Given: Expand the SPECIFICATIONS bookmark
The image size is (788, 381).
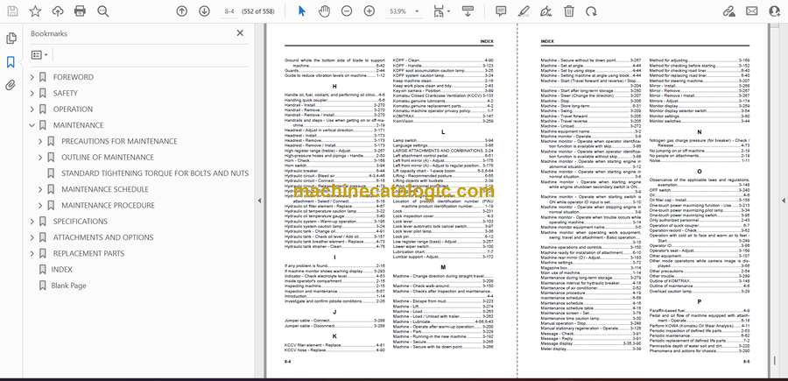Looking at the screenshot, I should tap(32, 222).
